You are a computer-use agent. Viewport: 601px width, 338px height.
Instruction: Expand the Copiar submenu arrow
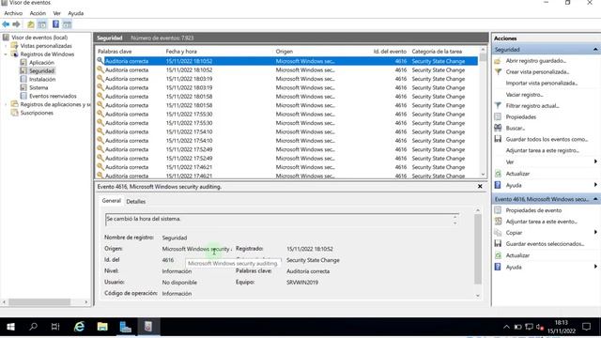595,233
